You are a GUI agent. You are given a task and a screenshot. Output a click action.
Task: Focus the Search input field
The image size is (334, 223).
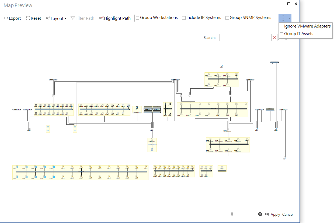tap(245, 38)
